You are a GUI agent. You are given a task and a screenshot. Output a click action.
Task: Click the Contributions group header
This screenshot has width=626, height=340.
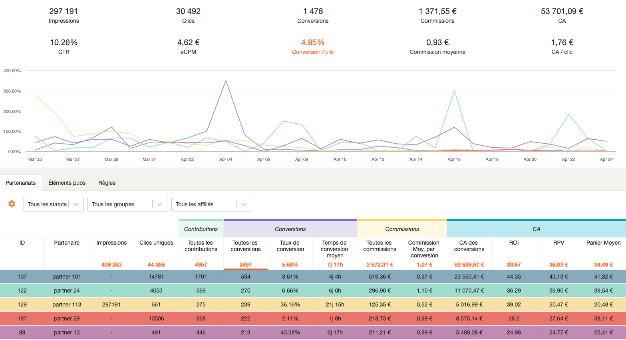(201, 229)
